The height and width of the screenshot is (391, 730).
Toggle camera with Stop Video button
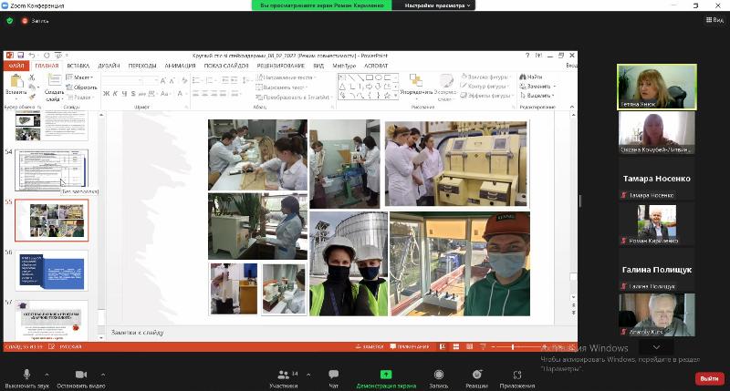[x=79, y=377]
